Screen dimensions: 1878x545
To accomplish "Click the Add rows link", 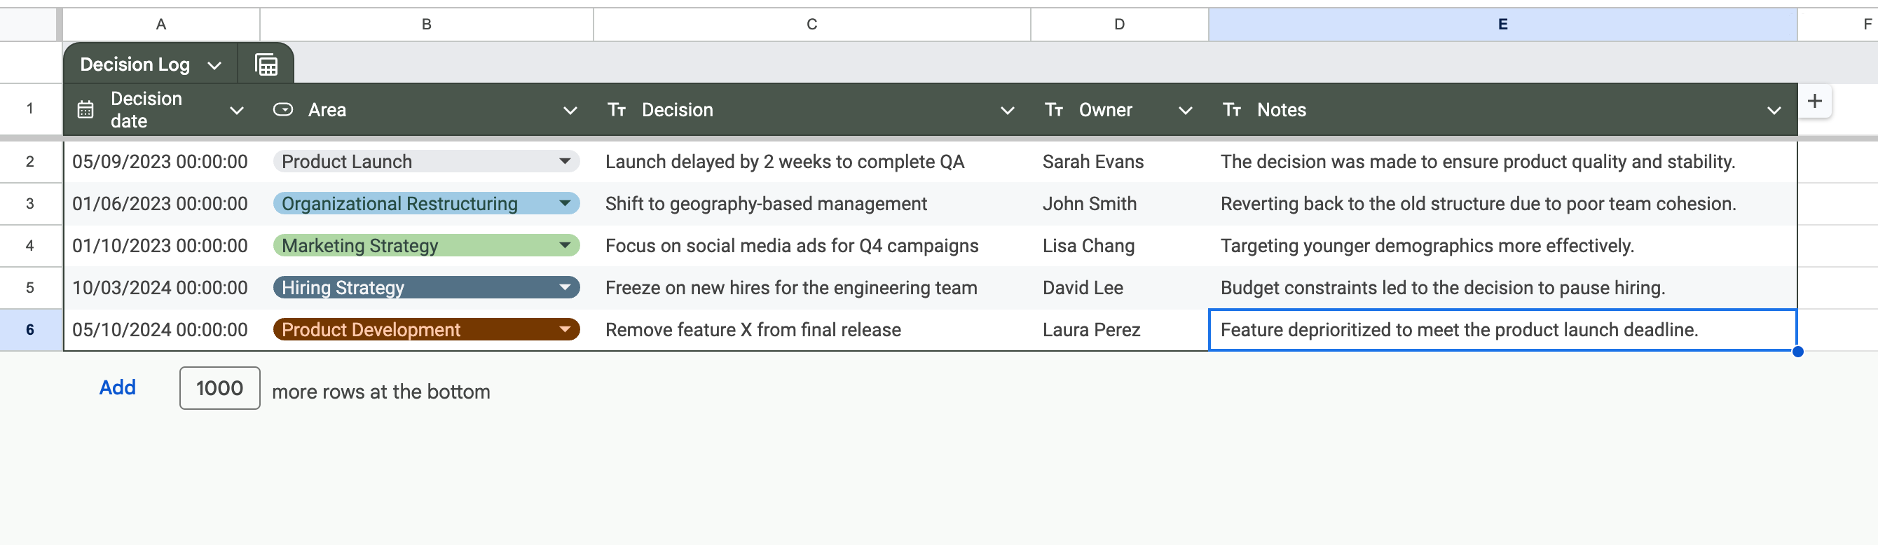I will point(118,387).
